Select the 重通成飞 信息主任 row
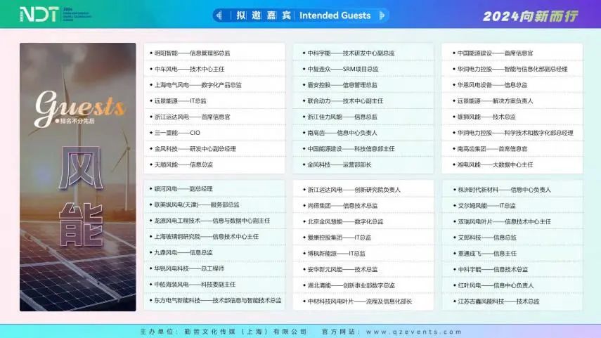The width and height of the screenshot is (601, 338). click(x=512, y=253)
